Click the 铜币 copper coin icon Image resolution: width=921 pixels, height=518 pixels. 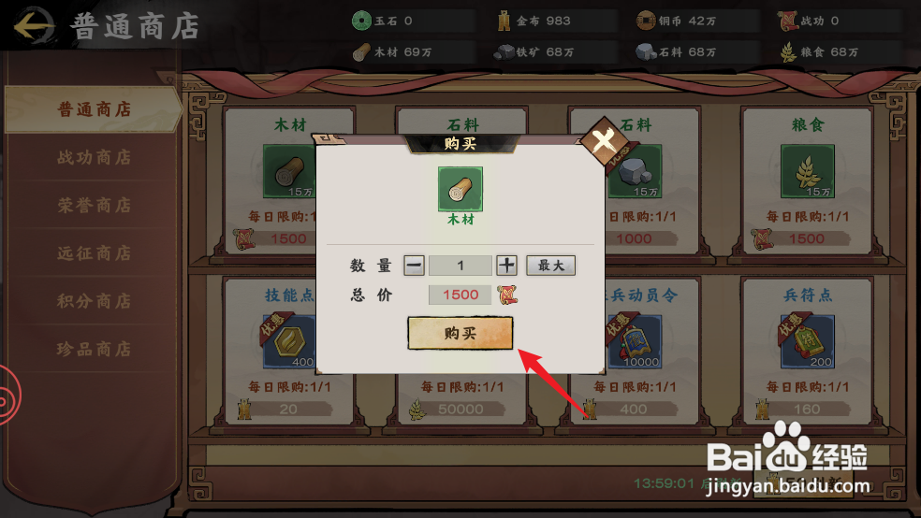click(x=646, y=21)
